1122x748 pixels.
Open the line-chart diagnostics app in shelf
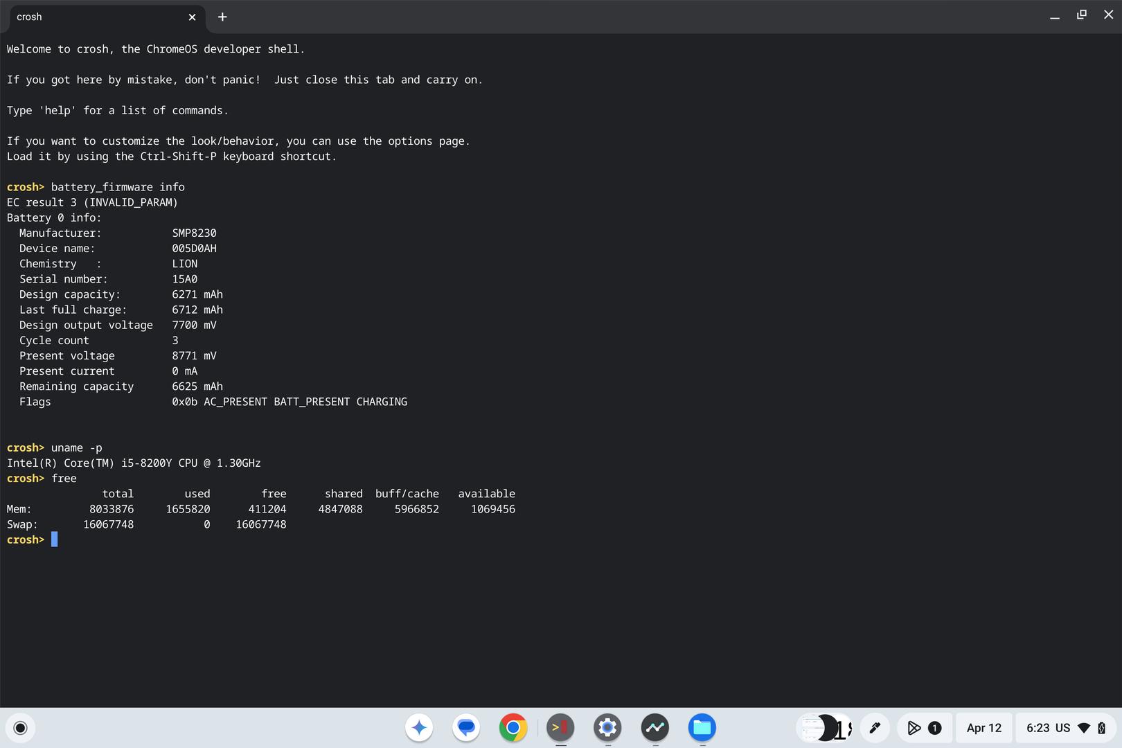[654, 728]
